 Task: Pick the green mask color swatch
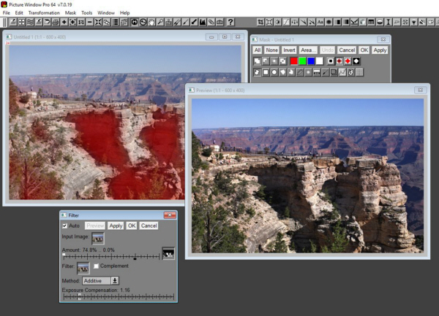tap(301, 61)
